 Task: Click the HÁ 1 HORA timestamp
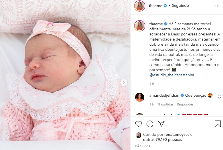[x=143, y=146]
